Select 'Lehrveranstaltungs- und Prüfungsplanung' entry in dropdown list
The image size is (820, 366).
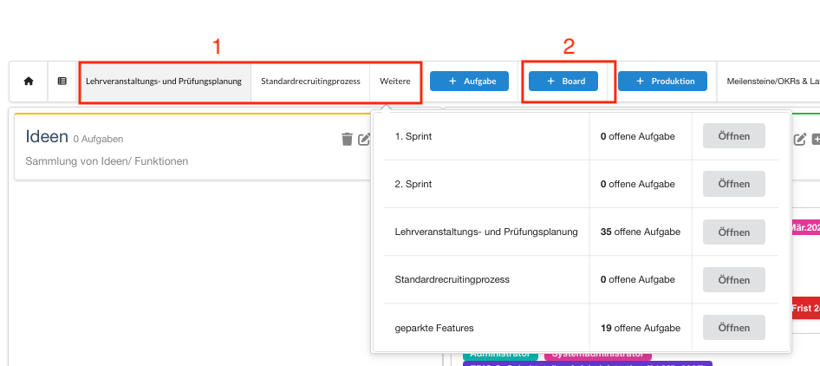click(x=486, y=232)
